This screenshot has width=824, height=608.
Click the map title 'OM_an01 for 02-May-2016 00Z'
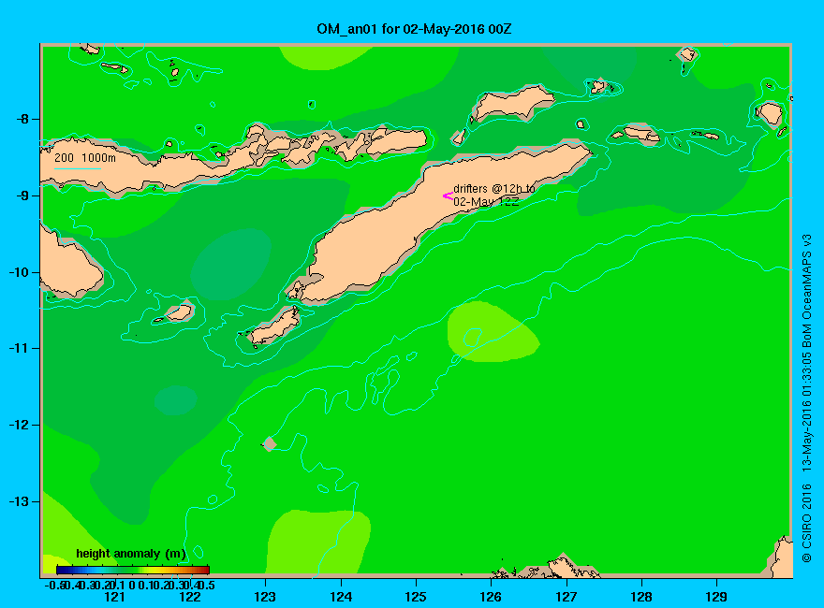(414, 29)
